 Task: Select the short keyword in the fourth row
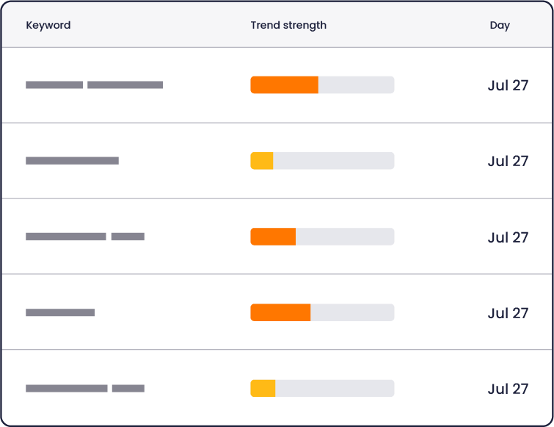[60, 312]
